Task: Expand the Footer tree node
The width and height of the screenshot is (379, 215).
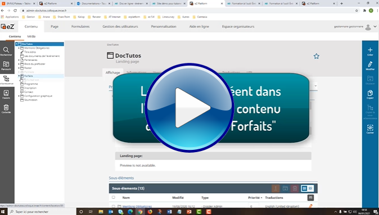Action: tap(19, 68)
